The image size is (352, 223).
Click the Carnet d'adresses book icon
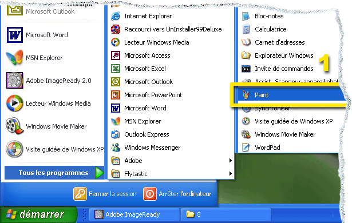246,42
